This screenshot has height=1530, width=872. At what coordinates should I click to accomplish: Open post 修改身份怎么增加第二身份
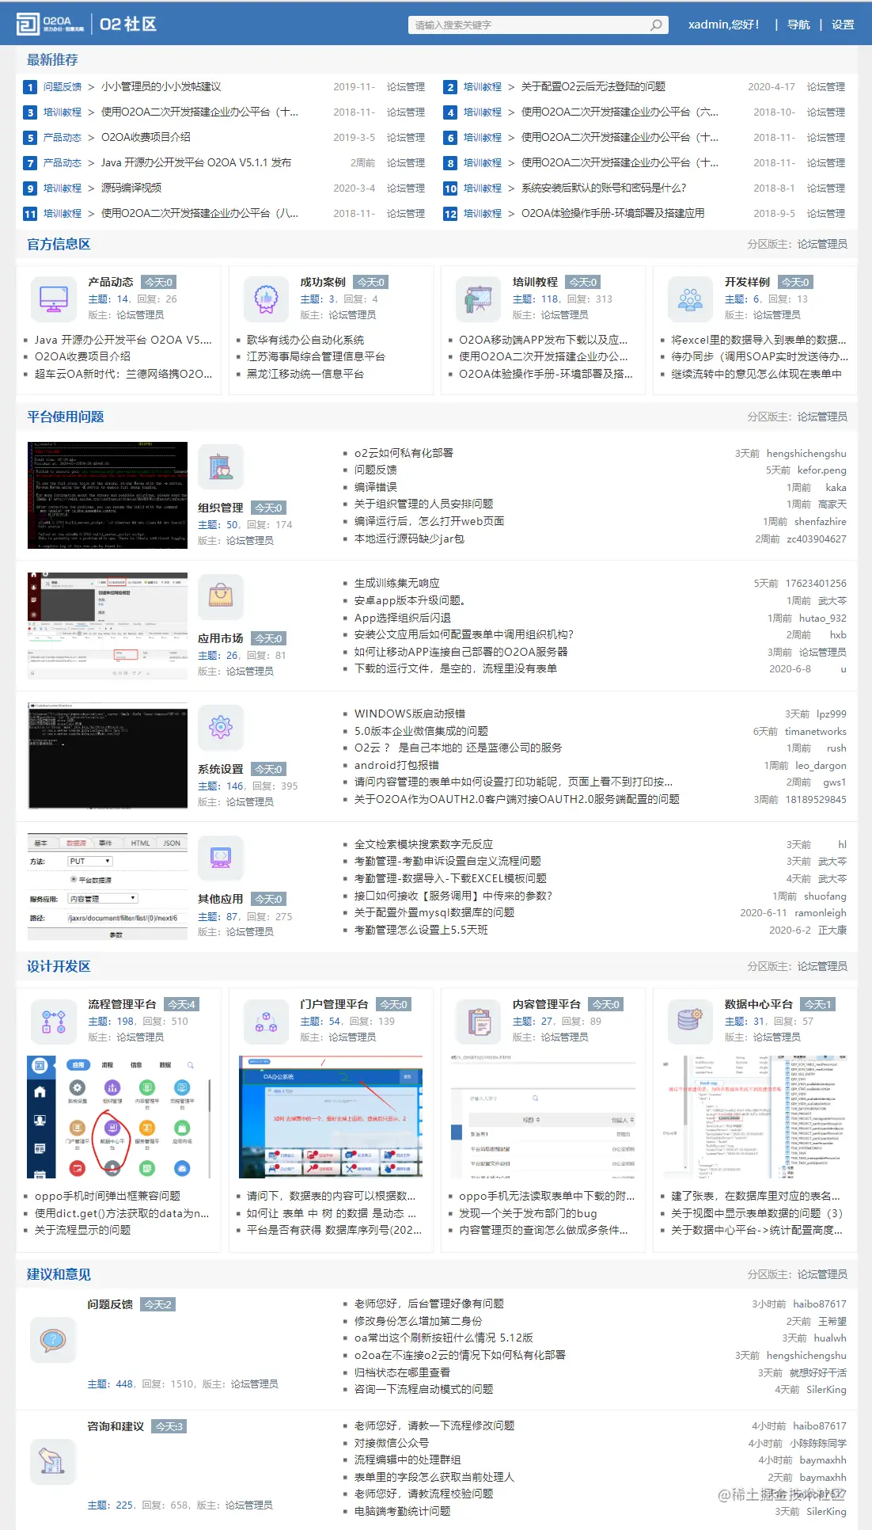pyautogui.click(x=418, y=1321)
